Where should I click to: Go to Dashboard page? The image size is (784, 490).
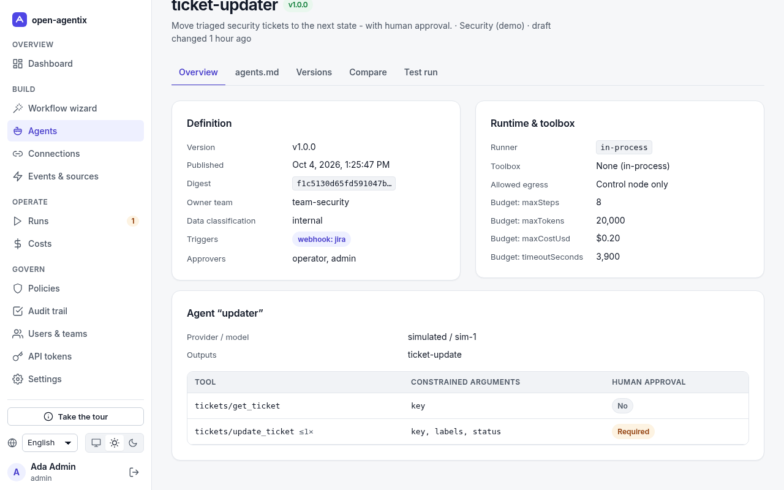75,64
